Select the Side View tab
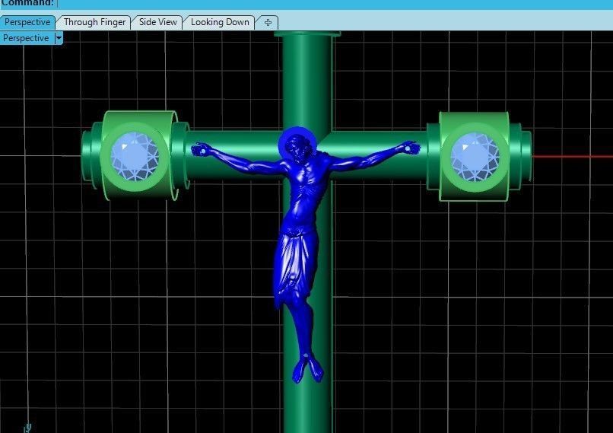The width and height of the screenshot is (613, 433). (x=157, y=22)
